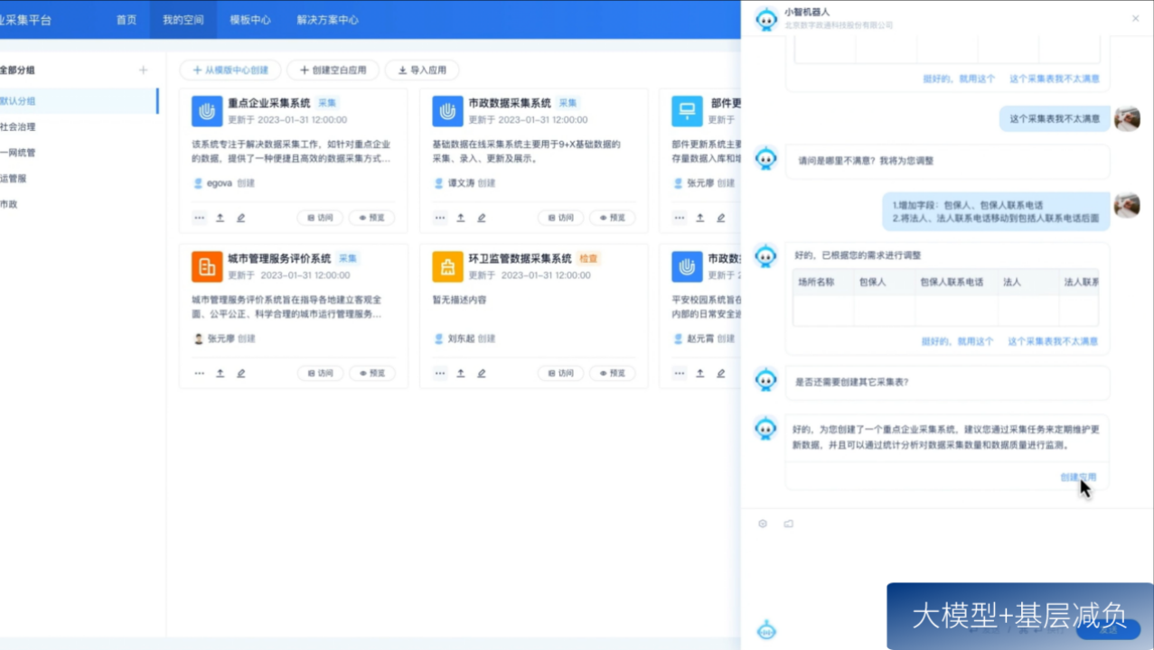Close the 小智机器人 chat panel
The width and height of the screenshot is (1154, 650).
click(x=1135, y=18)
